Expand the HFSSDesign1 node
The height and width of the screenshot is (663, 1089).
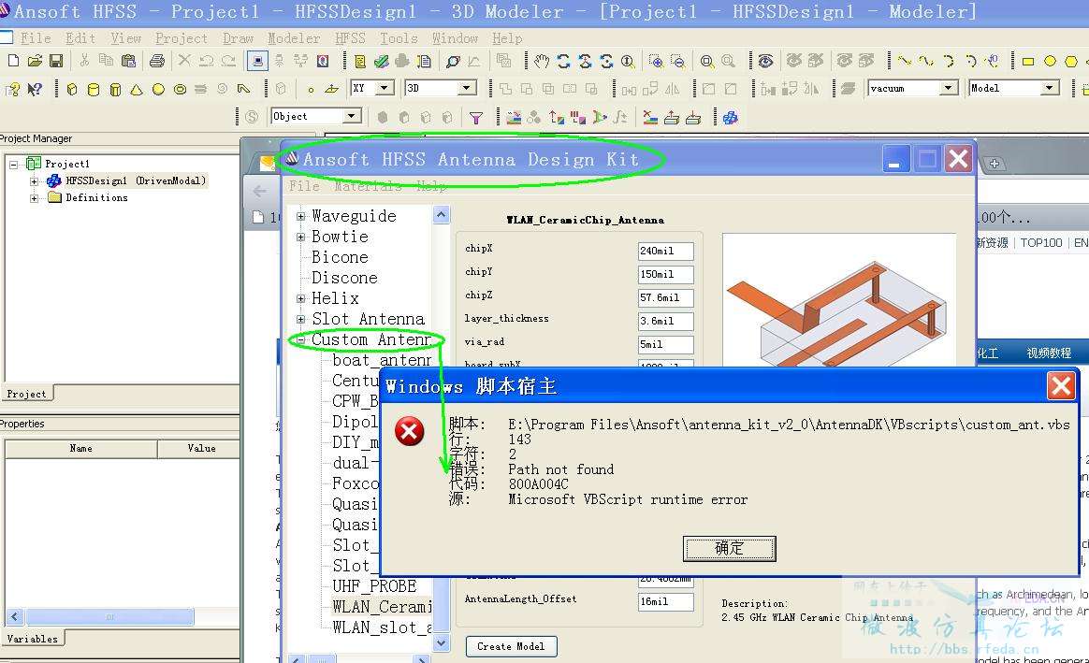point(34,181)
